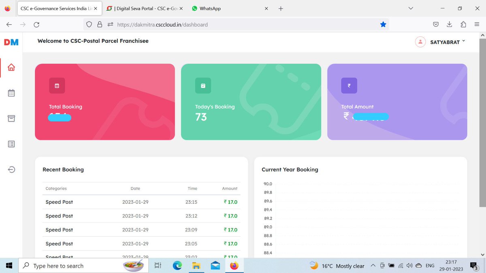
Task: Click the Total Amount rupee icon
Action: coord(349,86)
